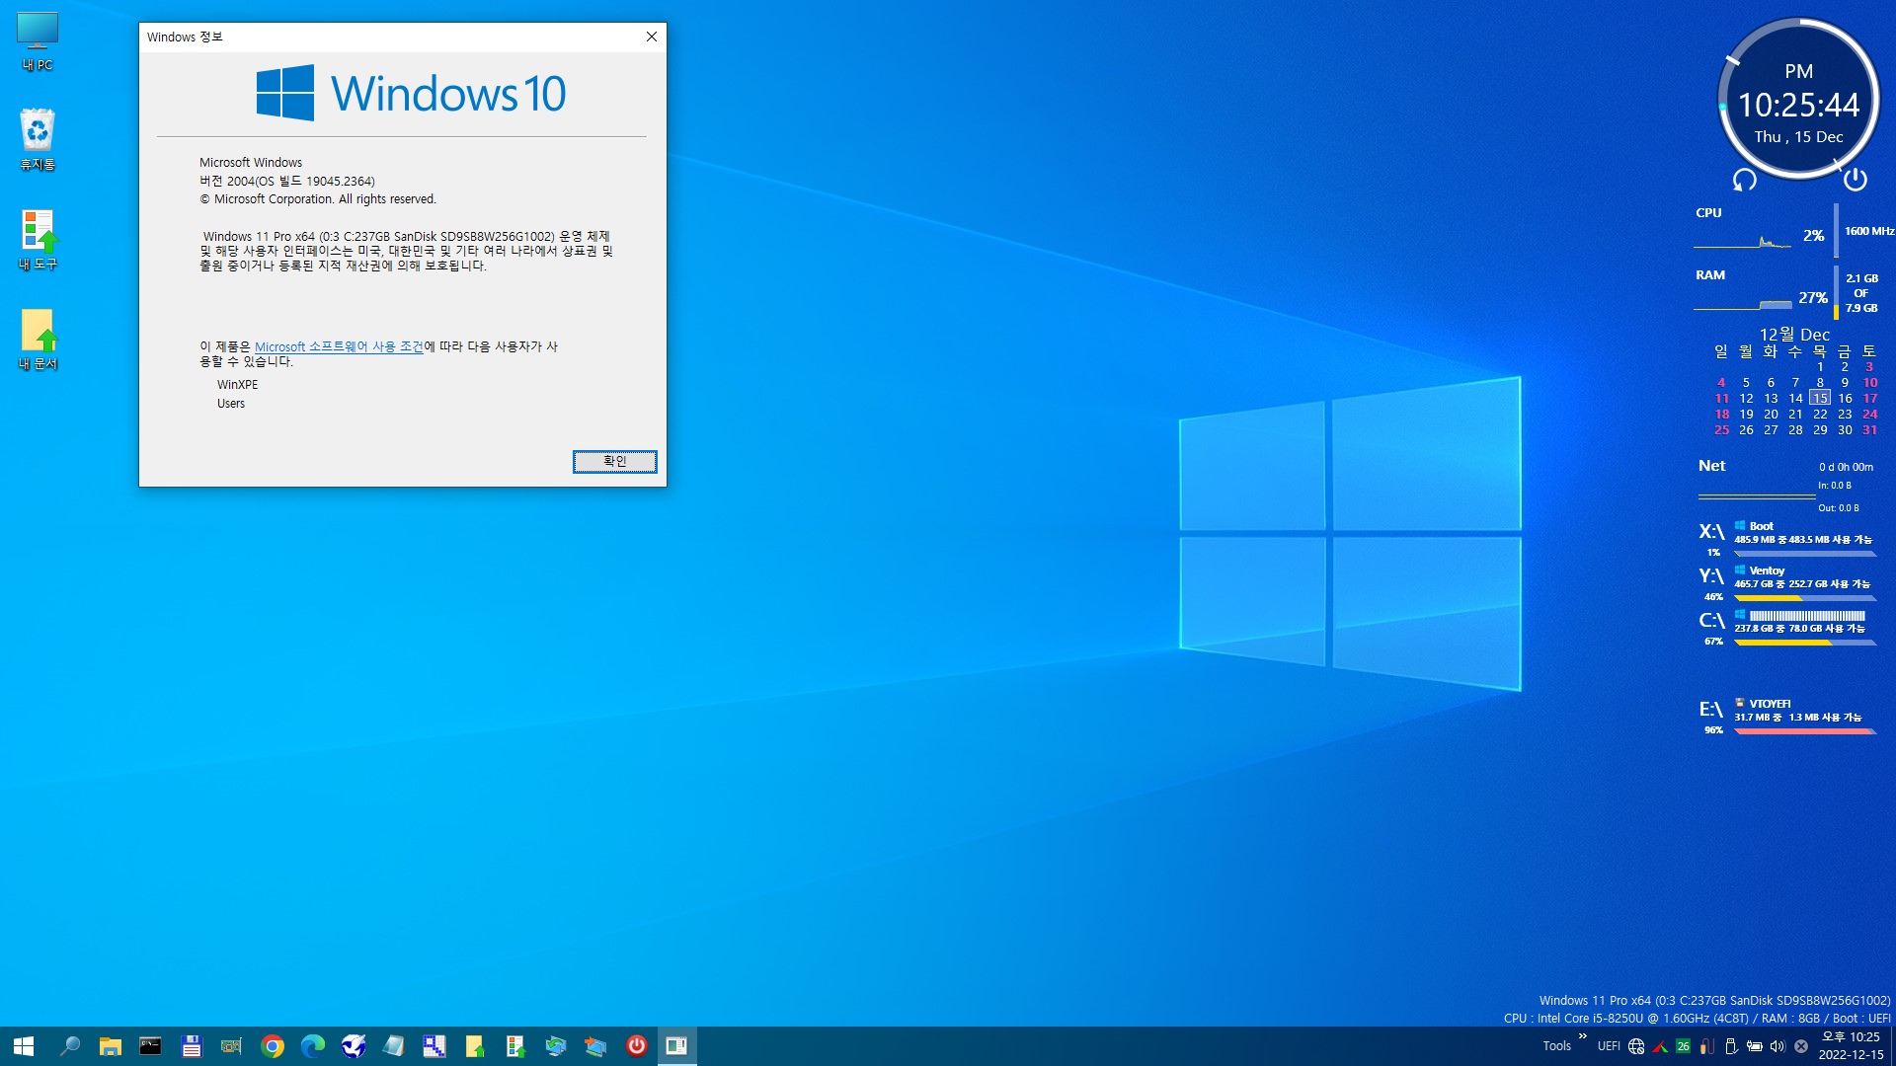Open the blue pixel grid tool icon
Image resolution: width=1896 pixels, height=1066 pixels.
(x=434, y=1046)
